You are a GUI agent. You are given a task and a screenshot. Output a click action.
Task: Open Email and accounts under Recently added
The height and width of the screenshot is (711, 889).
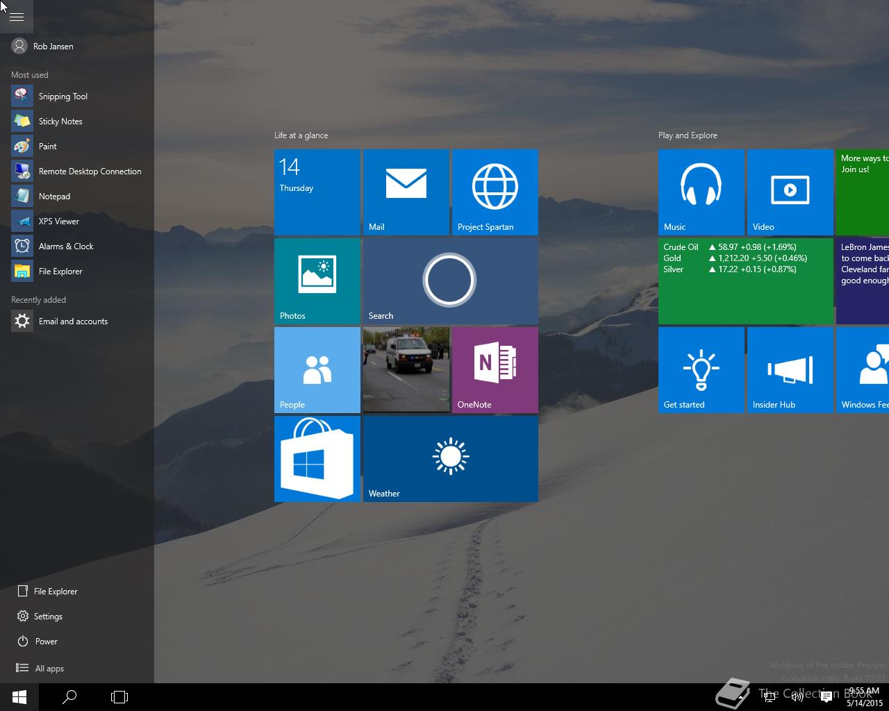coord(76,321)
